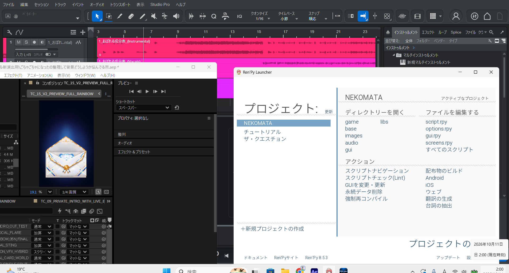Click the browser home icon
Image resolution: width=509 pixels, height=273 pixels.
click(x=388, y=32)
